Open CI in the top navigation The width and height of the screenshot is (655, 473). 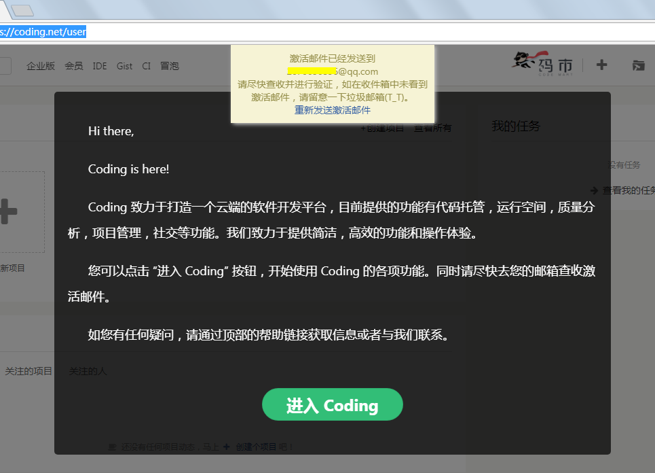146,66
